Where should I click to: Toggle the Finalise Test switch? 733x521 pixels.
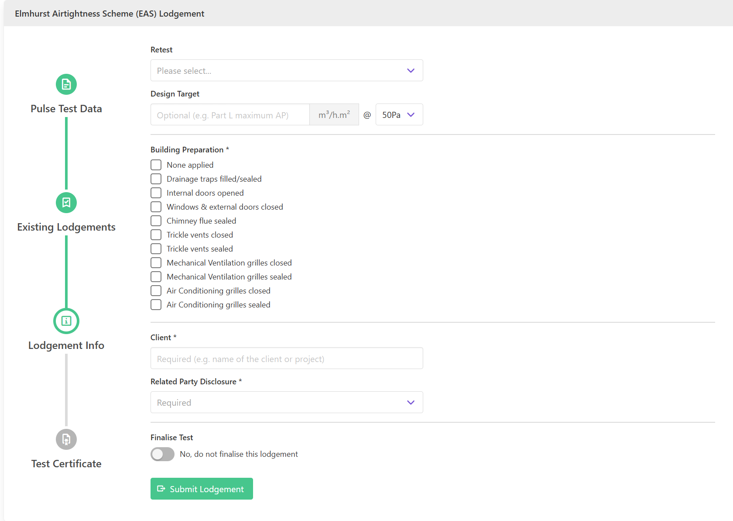[x=162, y=454]
